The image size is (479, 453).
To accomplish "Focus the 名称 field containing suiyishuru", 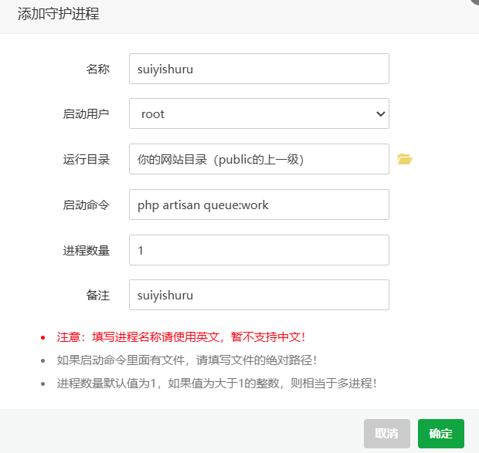I will tap(259, 69).
